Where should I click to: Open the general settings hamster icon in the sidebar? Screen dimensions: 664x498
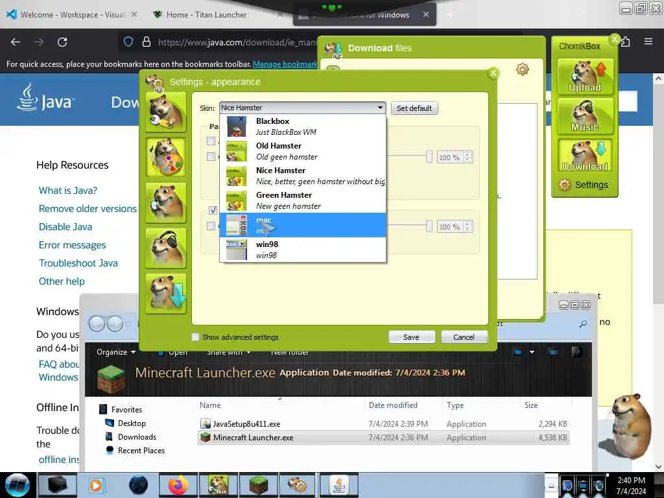[x=166, y=112]
